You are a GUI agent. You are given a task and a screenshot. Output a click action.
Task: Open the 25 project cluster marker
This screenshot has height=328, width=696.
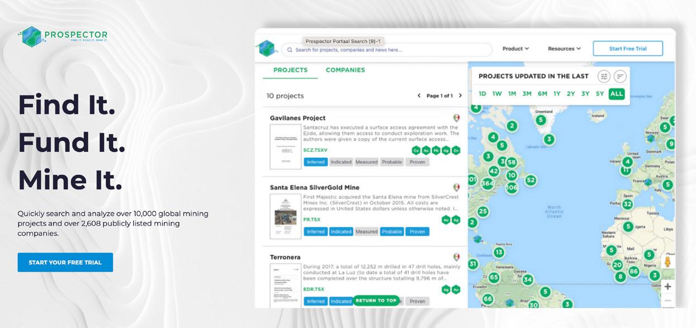pos(483,211)
